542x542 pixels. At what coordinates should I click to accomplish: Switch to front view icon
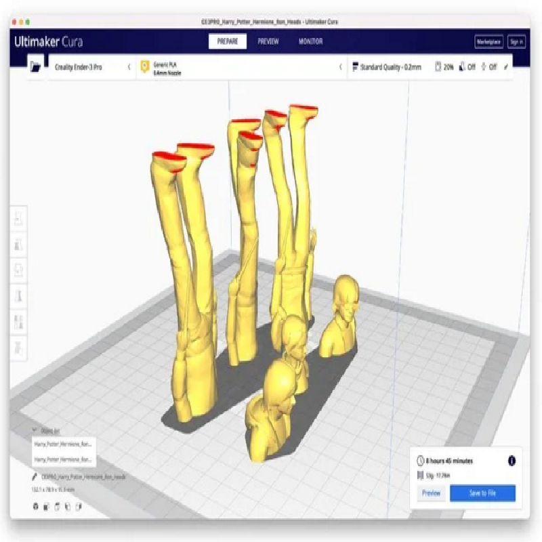46,507
